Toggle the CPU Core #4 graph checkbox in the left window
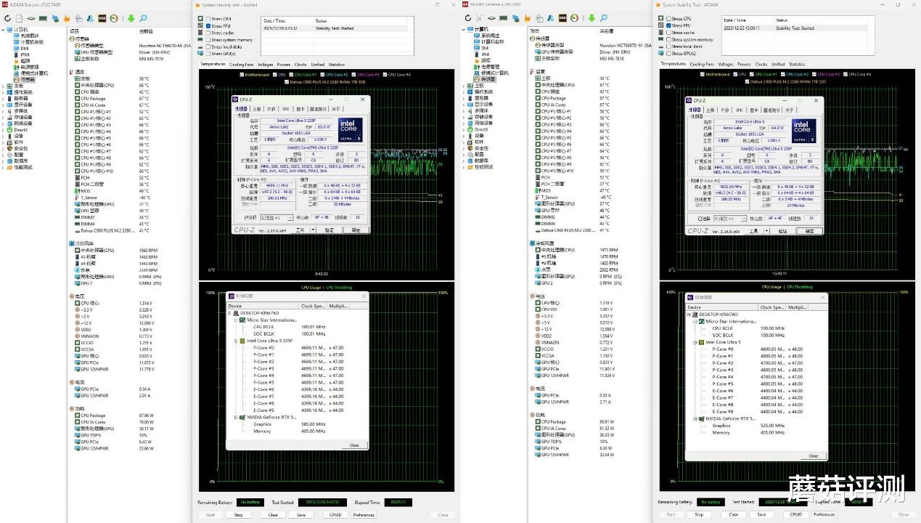Screen dimensions: 921x523 coord(385,75)
